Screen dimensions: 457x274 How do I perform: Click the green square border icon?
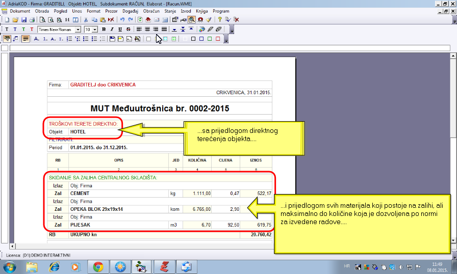coord(210,39)
